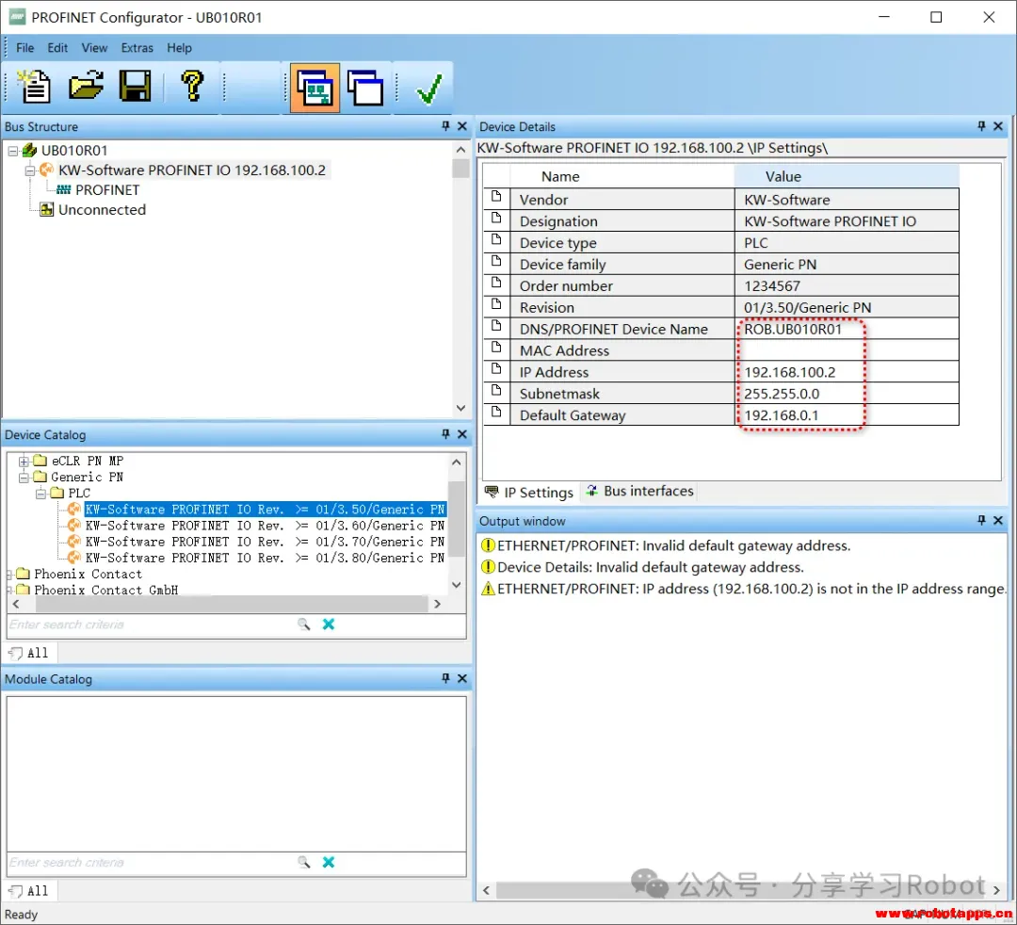Click the Open project folder icon

click(x=86, y=87)
